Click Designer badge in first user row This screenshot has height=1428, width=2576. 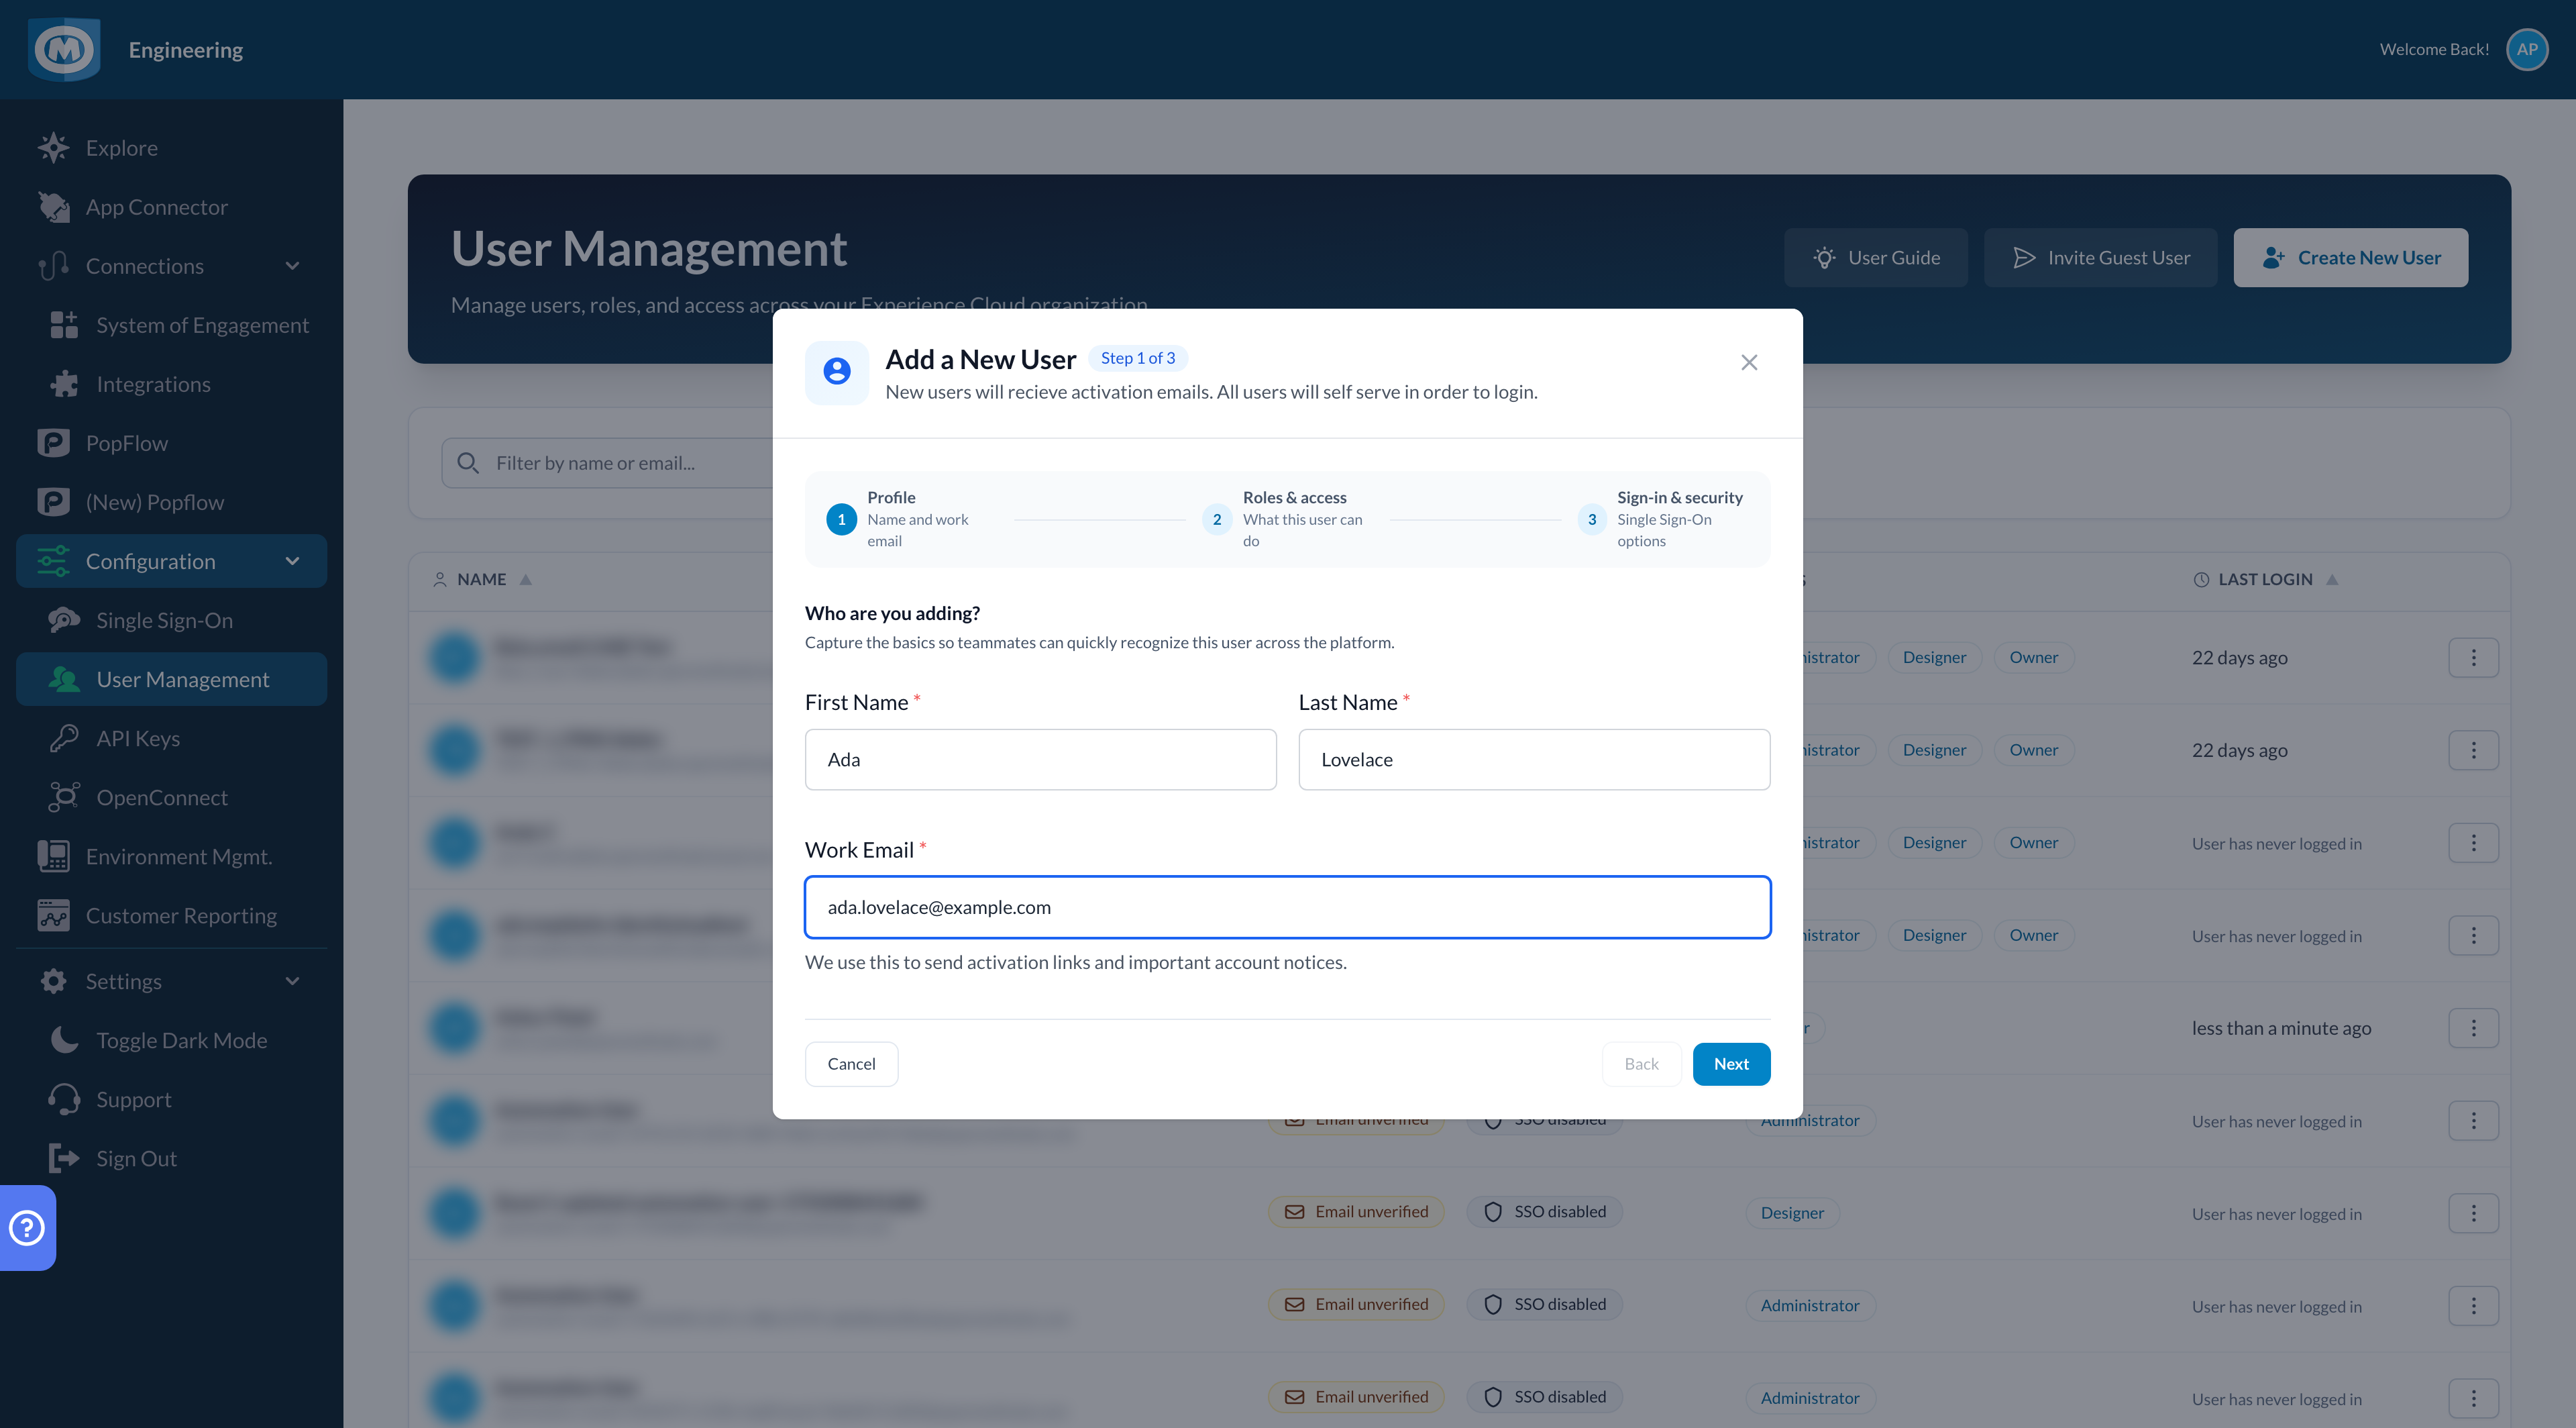tap(1934, 657)
